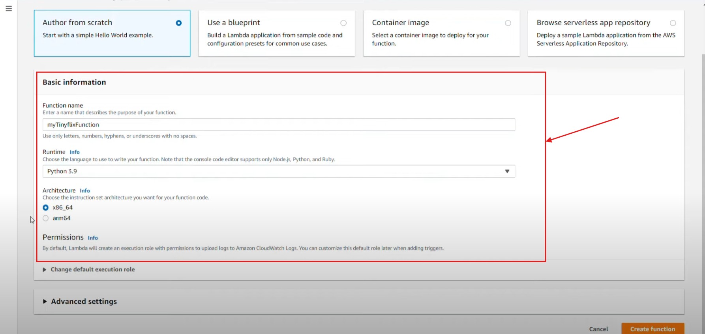Viewport: 705px width, 334px height.
Task: Open the hamburger navigation menu
Action: [9, 9]
